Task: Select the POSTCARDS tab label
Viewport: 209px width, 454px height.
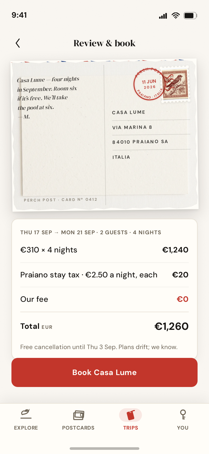Action: pyautogui.click(x=78, y=428)
